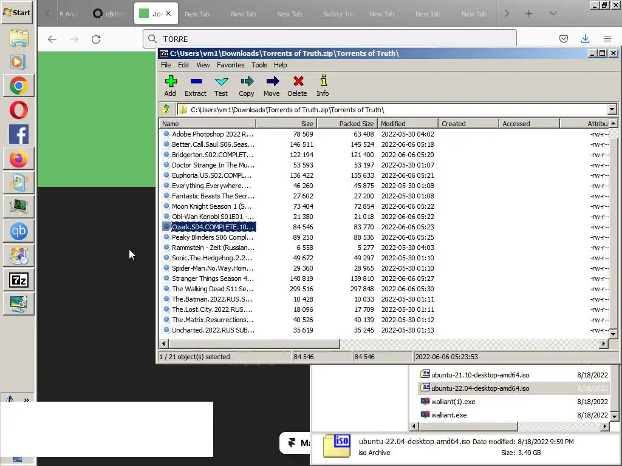This screenshot has width=622, height=466.
Task: Open 7-Zip from the sidebar
Action: pos(18,280)
